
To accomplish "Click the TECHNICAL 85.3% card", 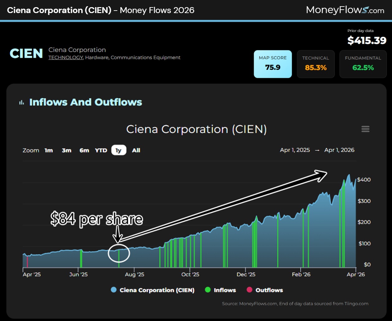I will pyautogui.click(x=315, y=64).
